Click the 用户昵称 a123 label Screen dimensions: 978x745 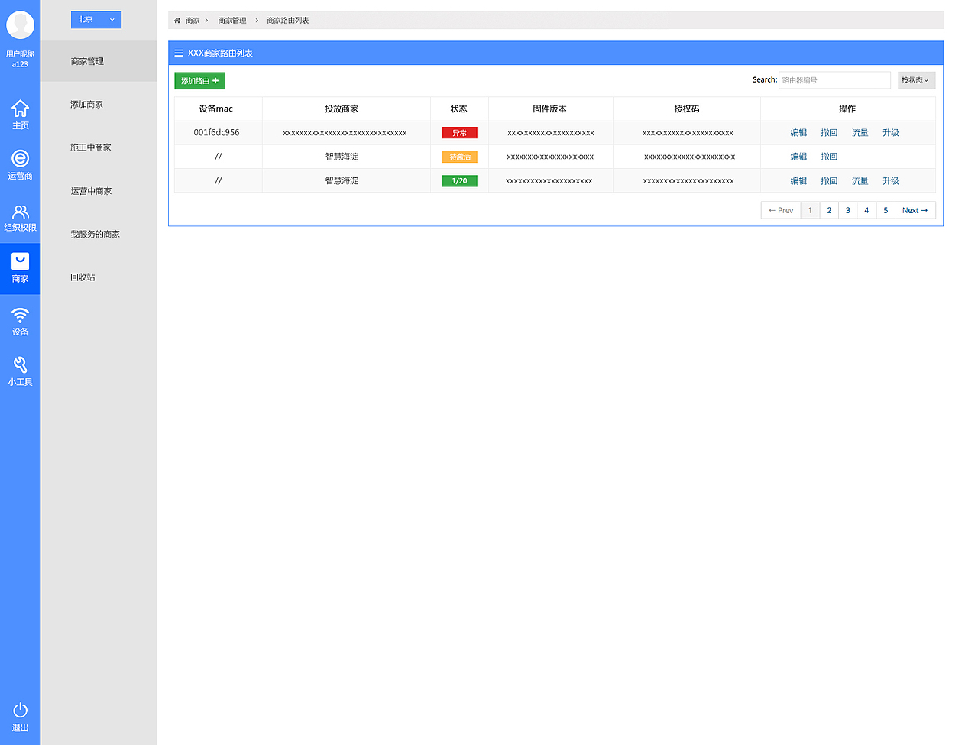click(20, 59)
